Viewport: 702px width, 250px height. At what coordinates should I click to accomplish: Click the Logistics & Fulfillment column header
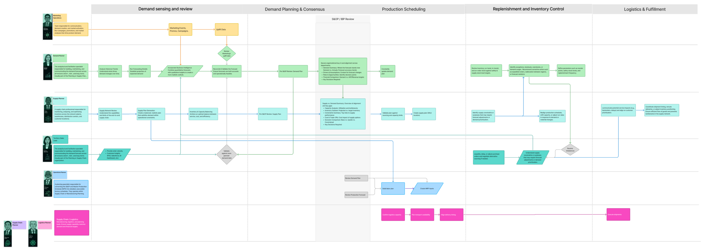(644, 9)
